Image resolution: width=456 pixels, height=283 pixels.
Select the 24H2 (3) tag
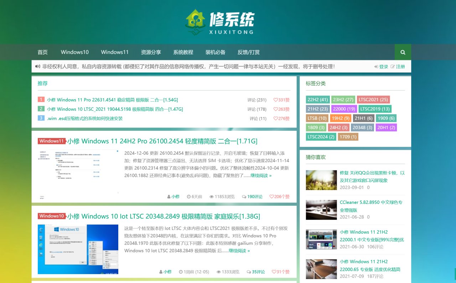tap(339, 127)
